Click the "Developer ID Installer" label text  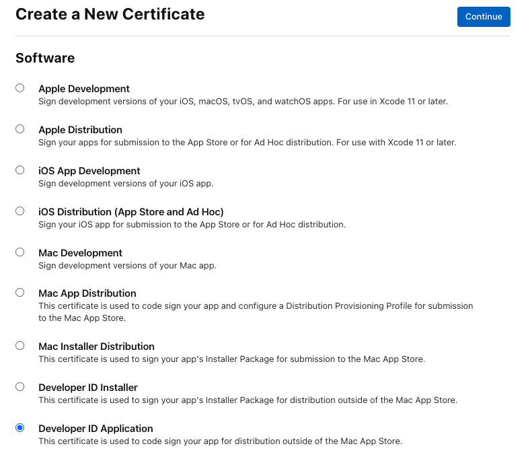pos(88,388)
